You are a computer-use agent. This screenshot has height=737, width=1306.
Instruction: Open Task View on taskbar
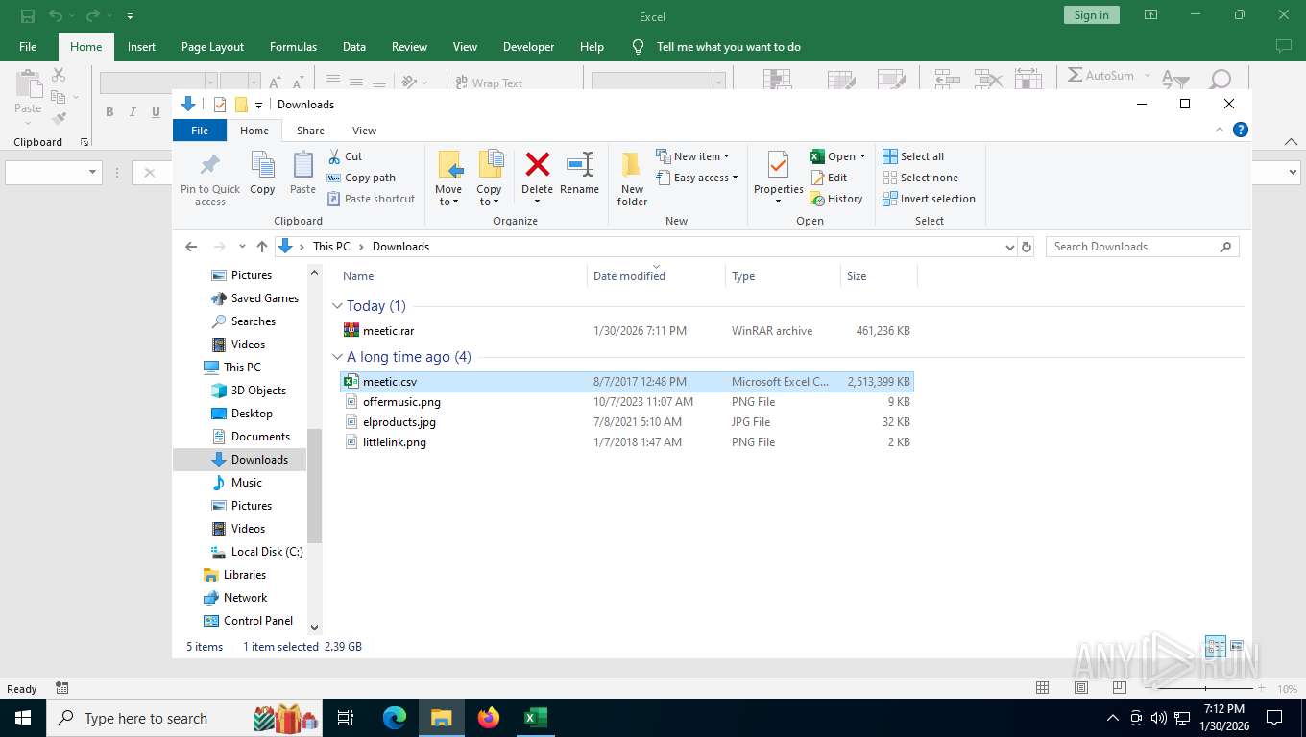[346, 717]
